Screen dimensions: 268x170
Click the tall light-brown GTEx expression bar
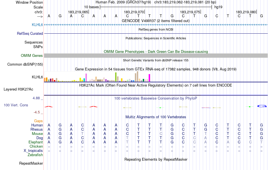tap(137, 76)
